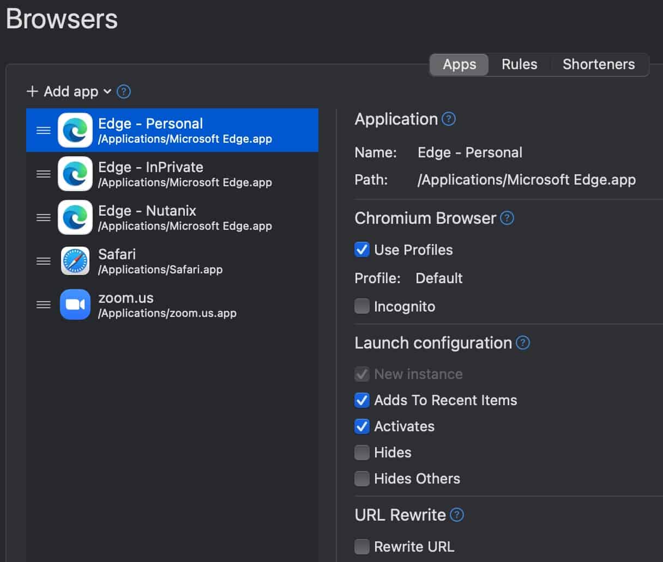Click the Name field Edge - Personal
Screen dimensions: 663x562
(x=470, y=152)
